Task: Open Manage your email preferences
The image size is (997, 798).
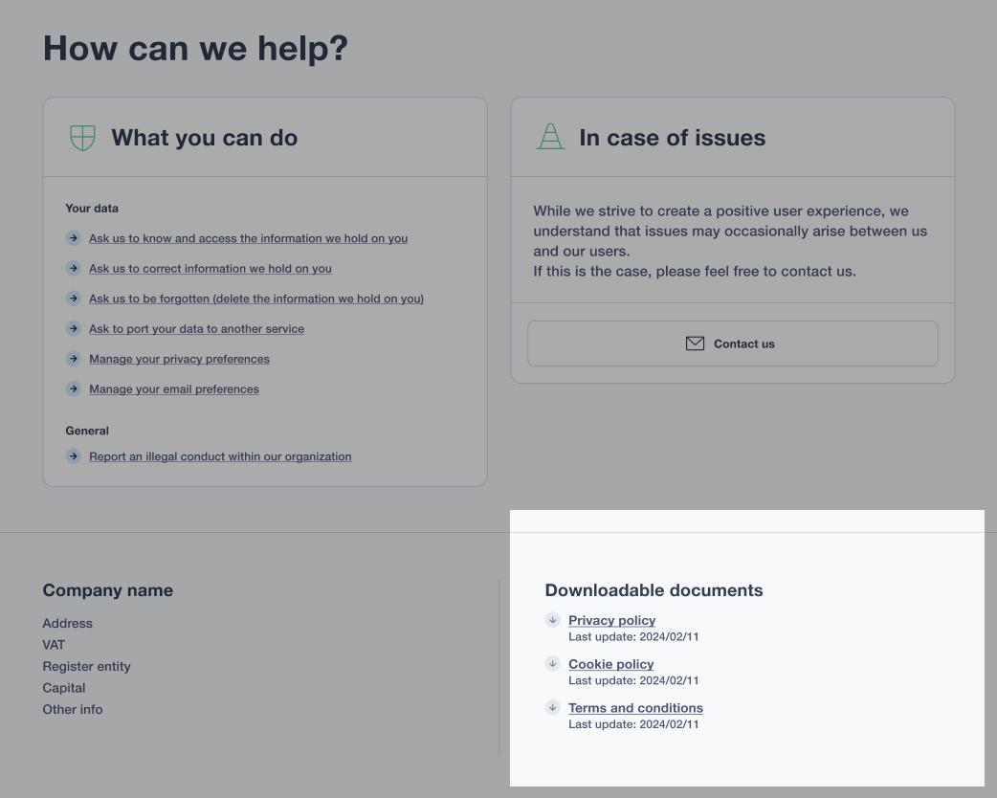Action: click(x=173, y=389)
